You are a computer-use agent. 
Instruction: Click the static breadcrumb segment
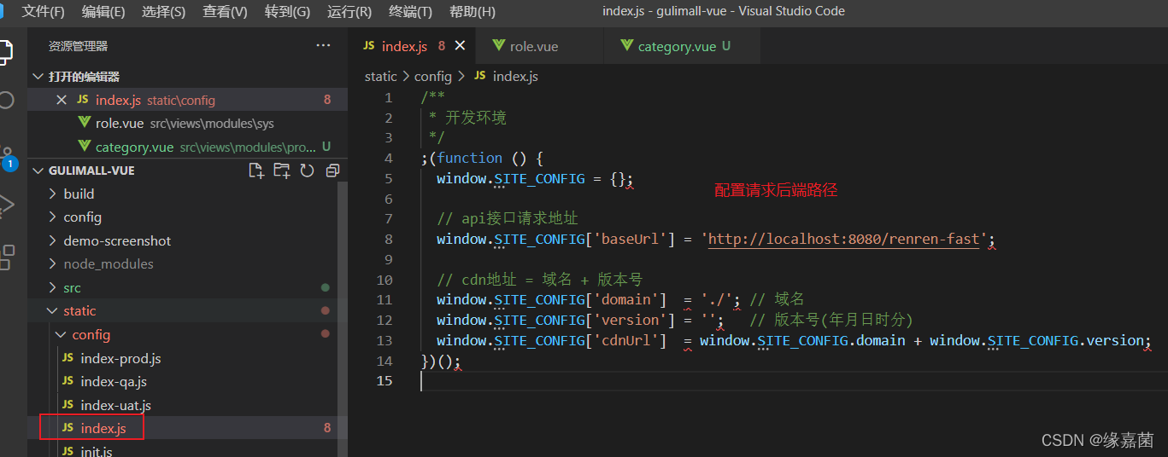(381, 76)
